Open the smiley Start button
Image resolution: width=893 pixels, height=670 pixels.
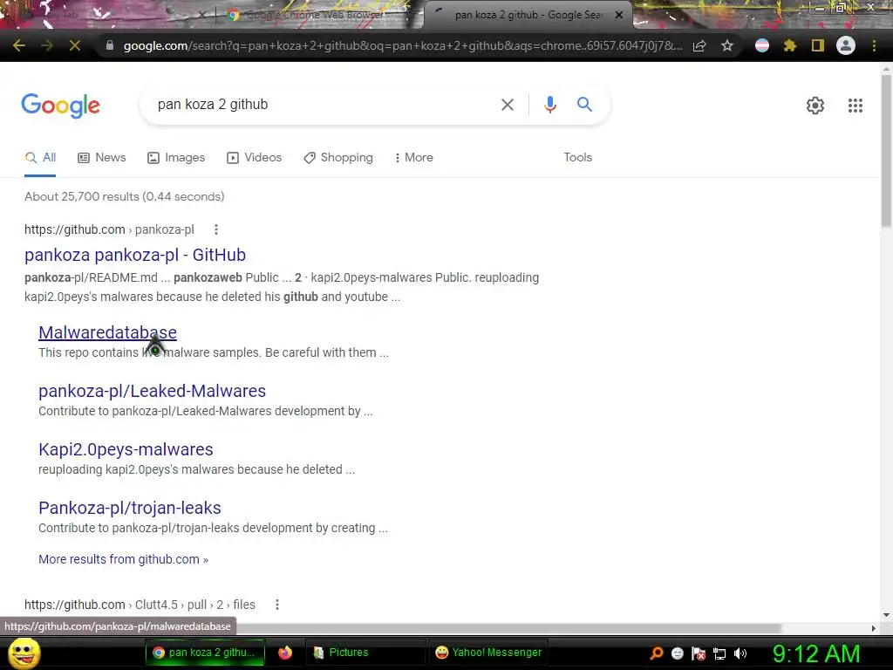tap(24, 653)
